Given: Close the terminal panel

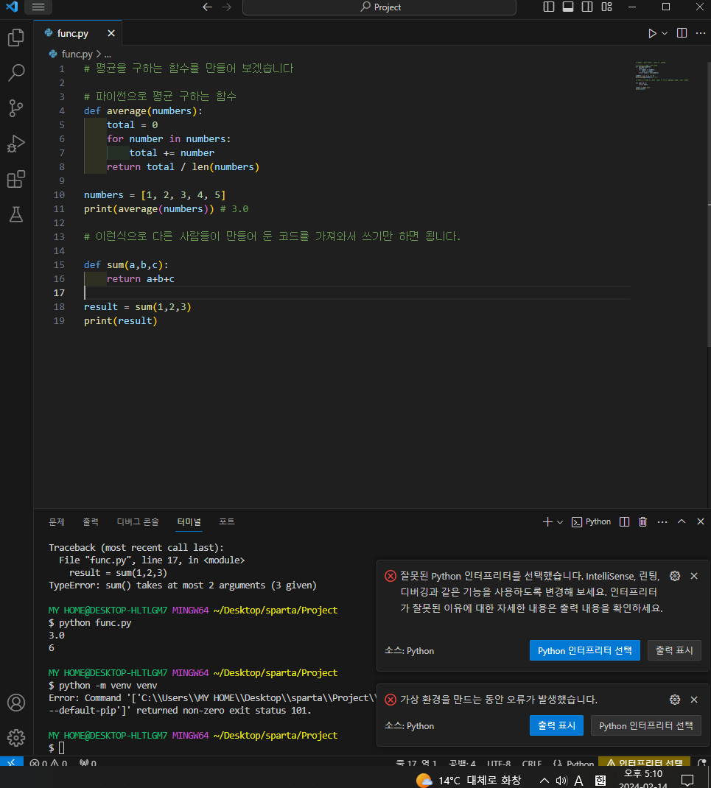Looking at the screenshot, I should [x=701, y=521].
